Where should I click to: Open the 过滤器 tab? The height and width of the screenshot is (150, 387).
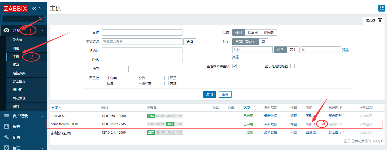pyautogui.click(x=374, y=20)
